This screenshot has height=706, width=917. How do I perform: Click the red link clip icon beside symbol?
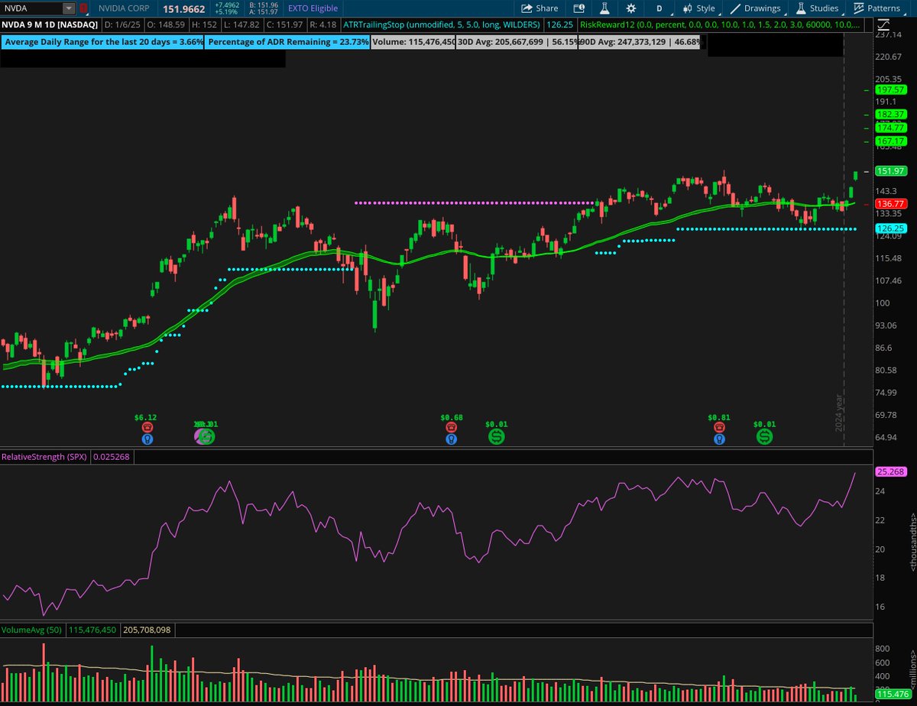click(x=83, y=8)
